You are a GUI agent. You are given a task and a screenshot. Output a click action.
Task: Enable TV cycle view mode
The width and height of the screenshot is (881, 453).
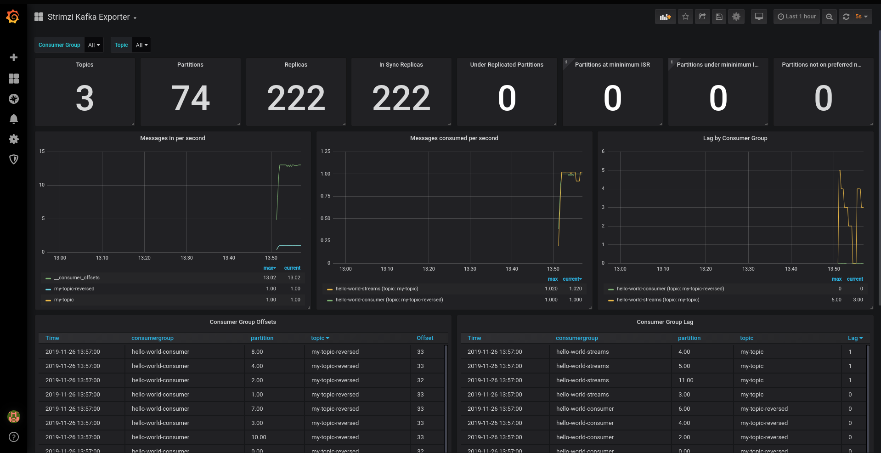(759, 16)
